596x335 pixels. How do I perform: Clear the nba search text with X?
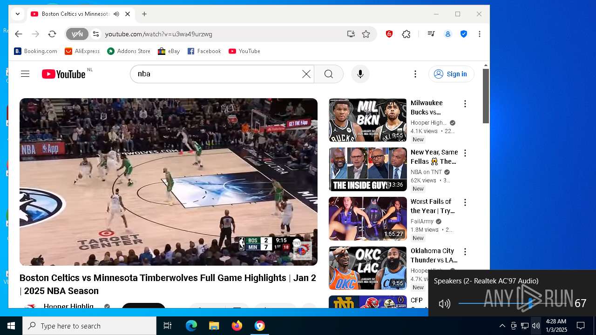point(306,74)
